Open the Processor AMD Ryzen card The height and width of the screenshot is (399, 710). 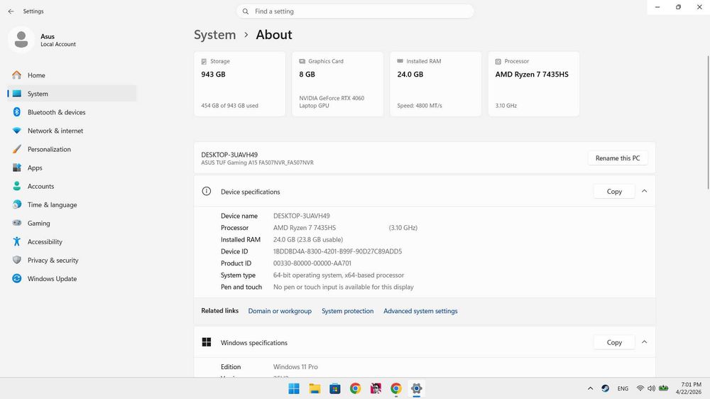point(534,84)
